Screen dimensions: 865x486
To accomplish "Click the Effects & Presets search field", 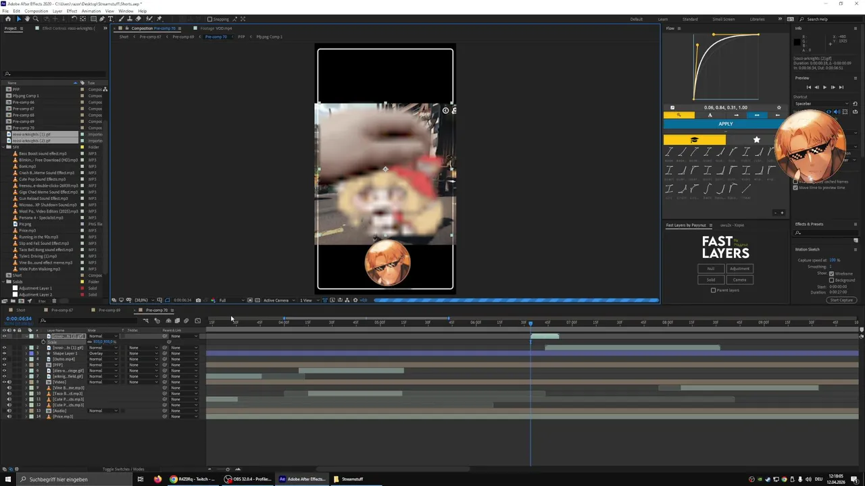I will tap(826, 233).
